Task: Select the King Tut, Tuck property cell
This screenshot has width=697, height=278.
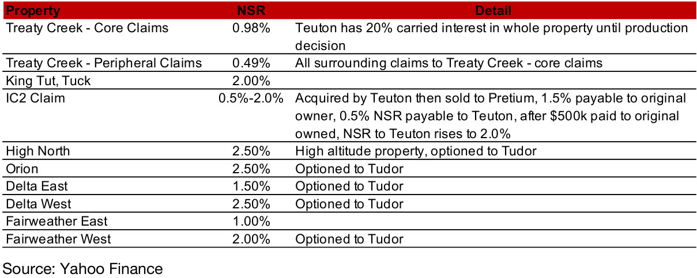Action: pyautogui.click(x=48, y=81)
